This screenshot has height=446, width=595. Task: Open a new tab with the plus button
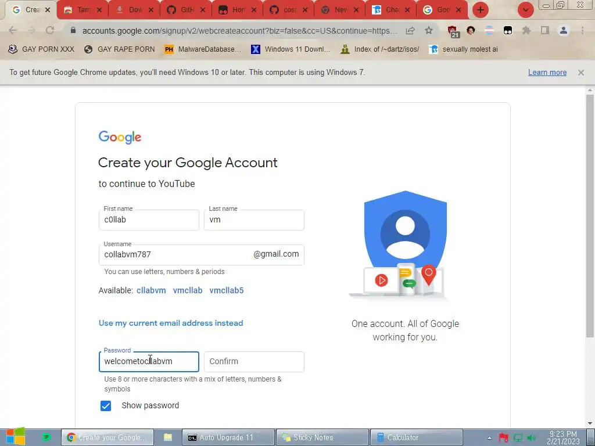point(481,10)
